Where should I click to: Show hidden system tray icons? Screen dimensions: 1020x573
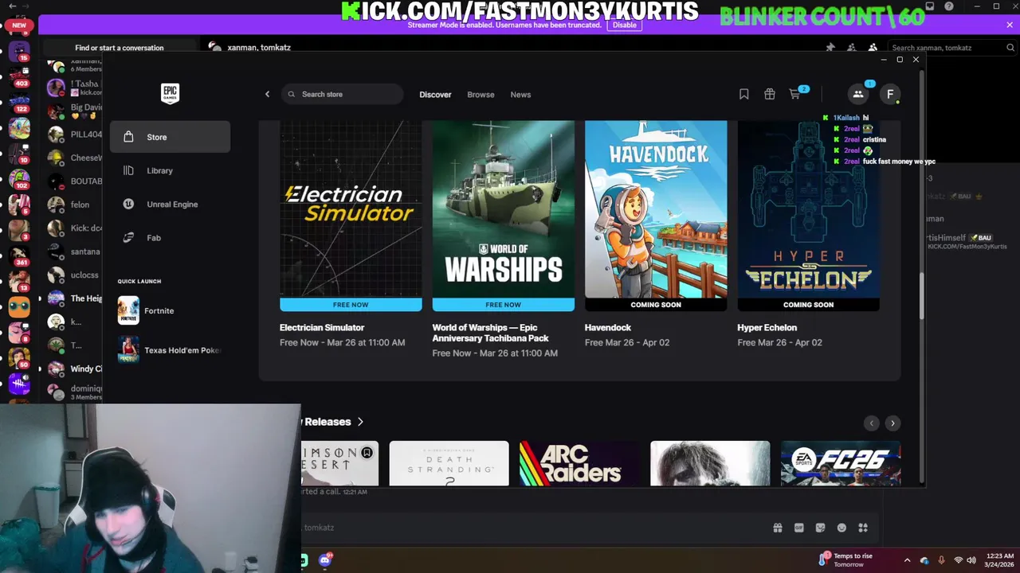[907, 560]
